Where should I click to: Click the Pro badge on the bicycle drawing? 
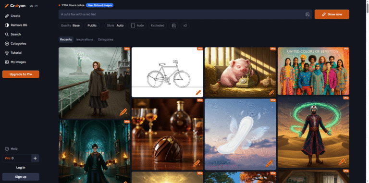[200, 49]
